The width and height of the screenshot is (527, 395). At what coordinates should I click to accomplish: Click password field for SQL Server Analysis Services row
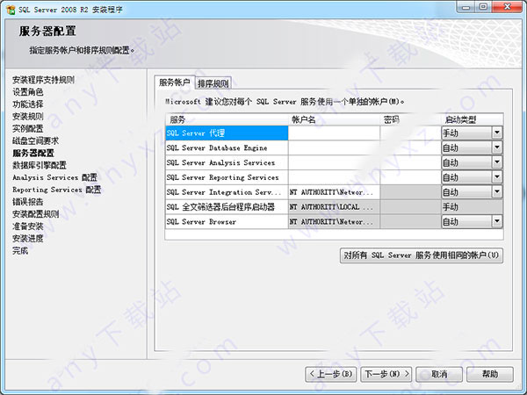pyautogui.click(x=410, y=162)
